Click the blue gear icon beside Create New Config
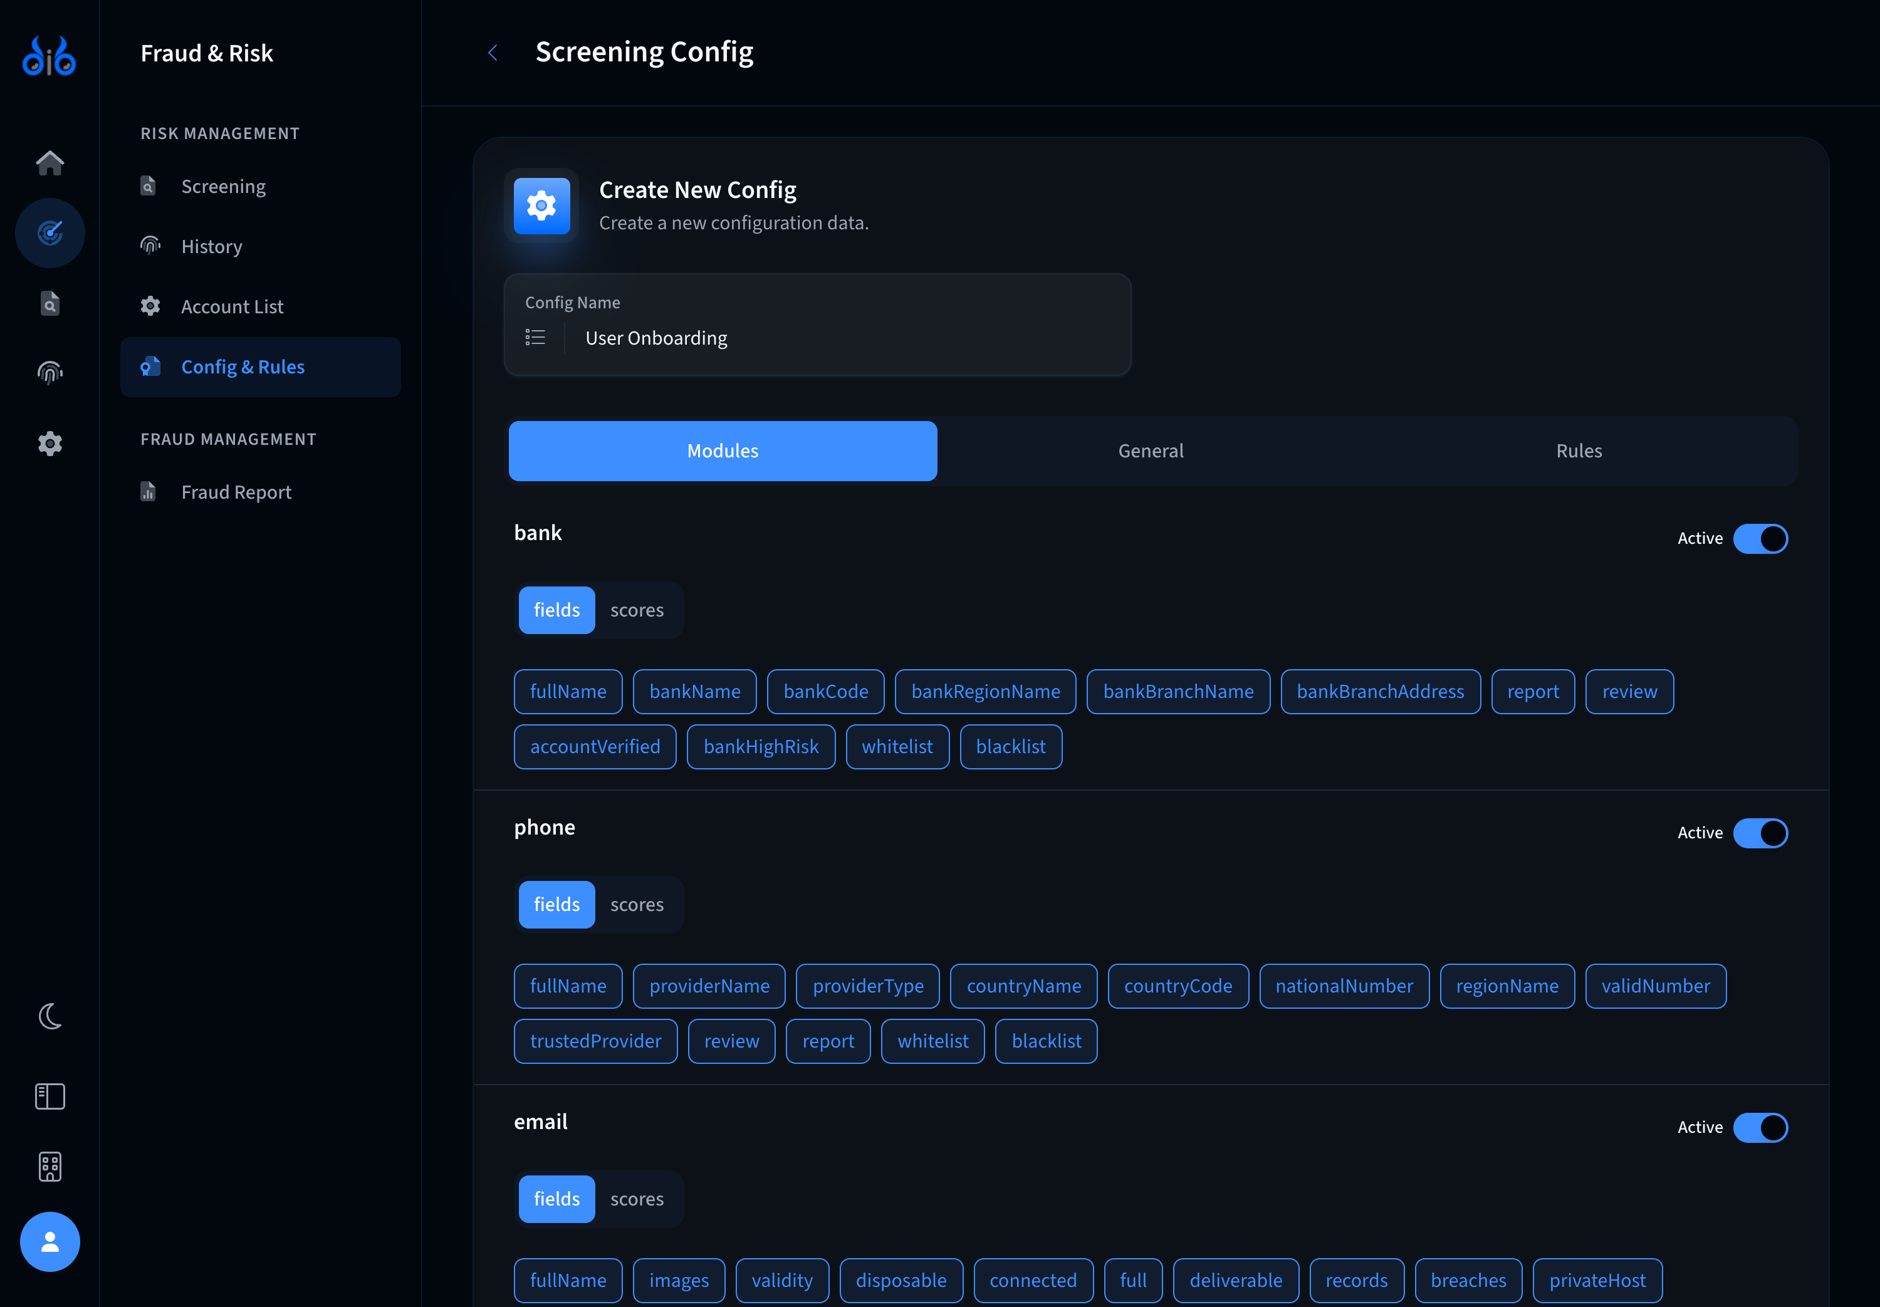 coord(541,206)
